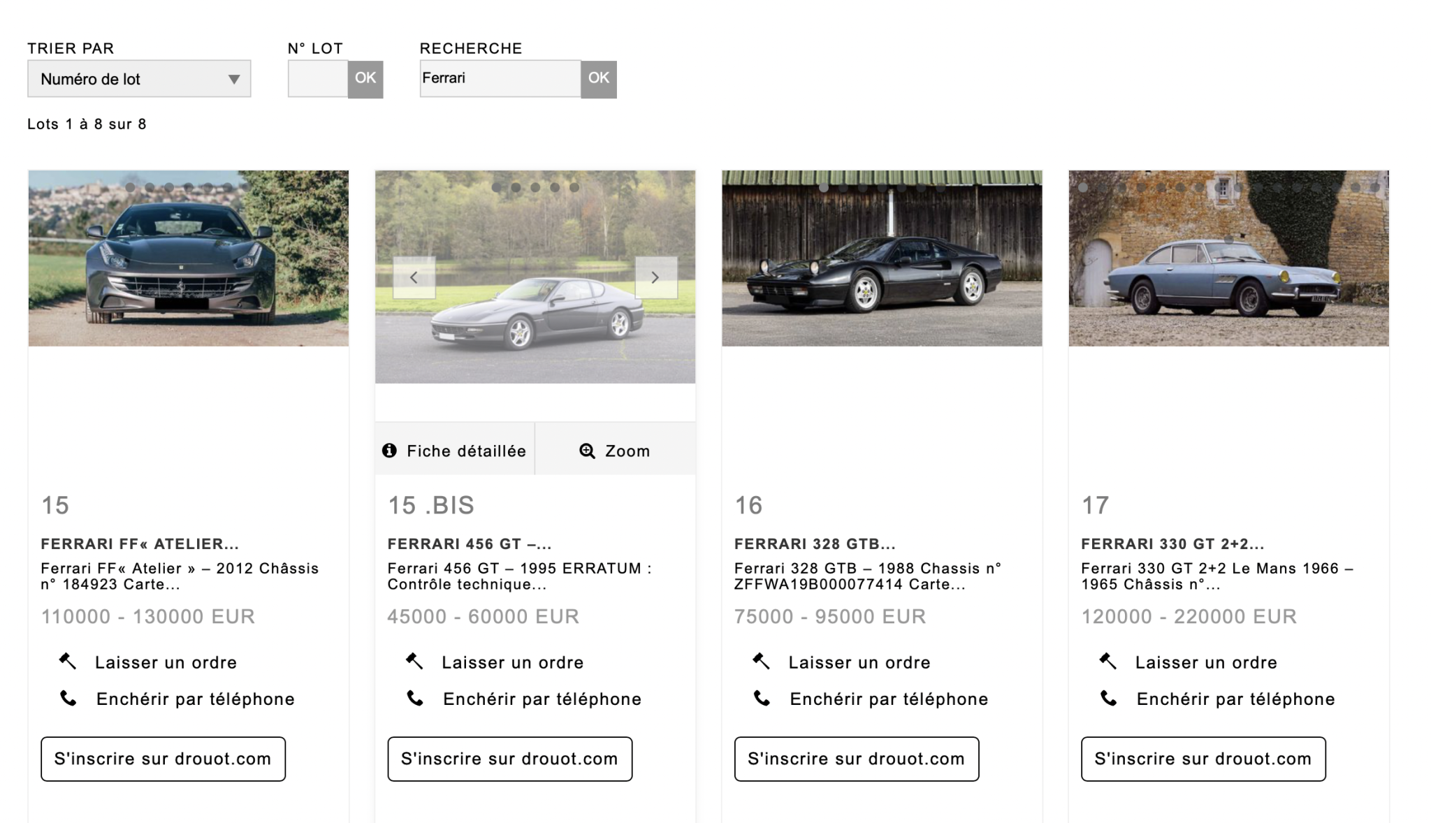Open the Ferrari 330 GT 2+2 photo
The height and width of the screenshot is (823, 1431).
[x=1228, y=258]
